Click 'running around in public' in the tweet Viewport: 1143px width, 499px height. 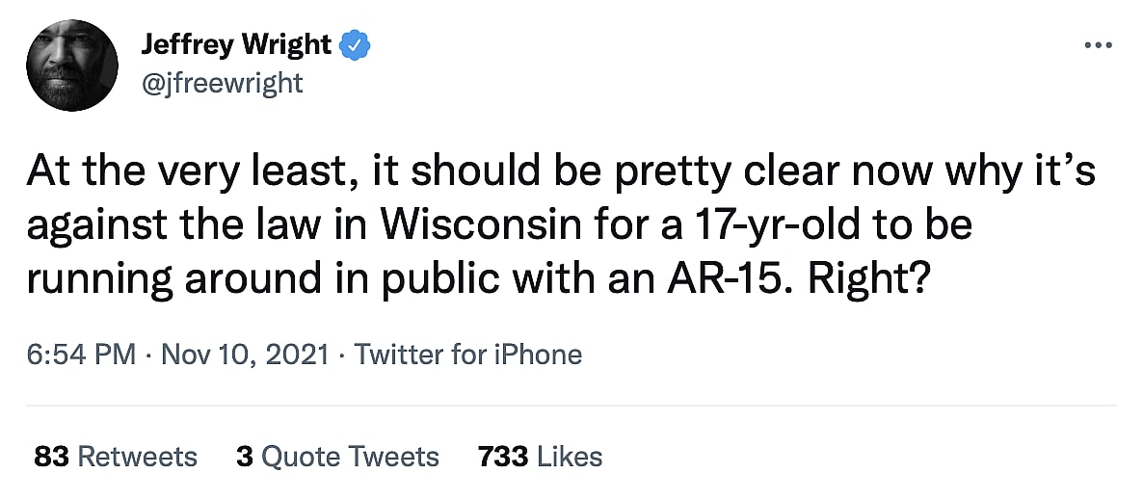pos(246,278)
